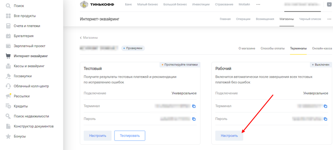The image size is (333, 150).
Task: Click the Интернет-эквайринг page title
Action: (x=100, y=19)
